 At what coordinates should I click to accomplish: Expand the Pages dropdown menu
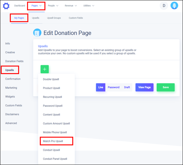(36, 6)
